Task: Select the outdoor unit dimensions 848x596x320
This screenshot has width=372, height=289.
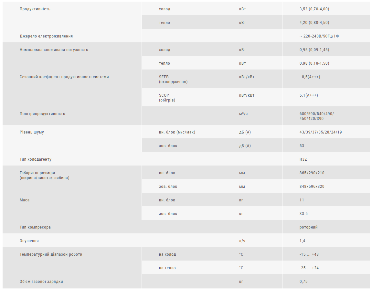Action: point(312,187)
